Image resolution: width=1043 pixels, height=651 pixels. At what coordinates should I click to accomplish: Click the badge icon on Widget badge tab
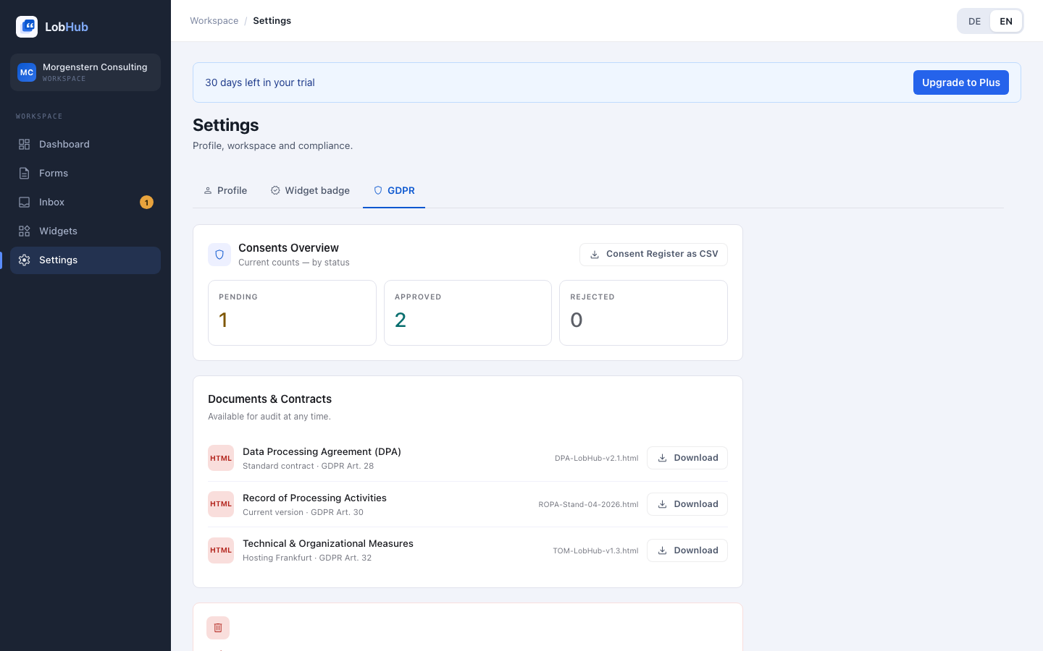pos(275,190)
